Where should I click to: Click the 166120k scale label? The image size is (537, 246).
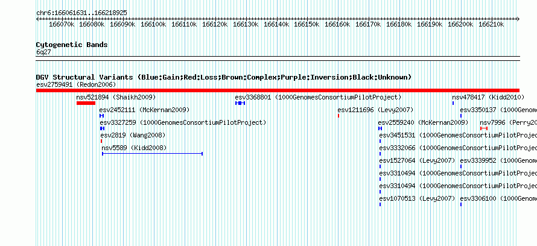(215, 24)
